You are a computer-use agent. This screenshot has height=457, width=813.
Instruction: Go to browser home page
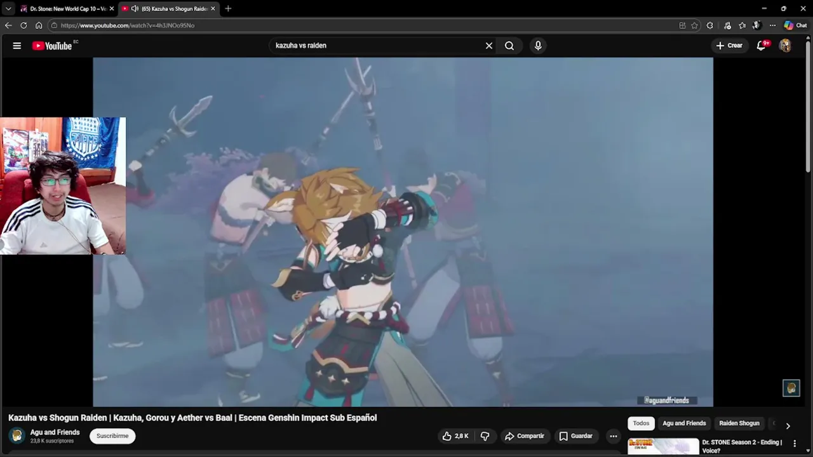[x=39, y=25]
